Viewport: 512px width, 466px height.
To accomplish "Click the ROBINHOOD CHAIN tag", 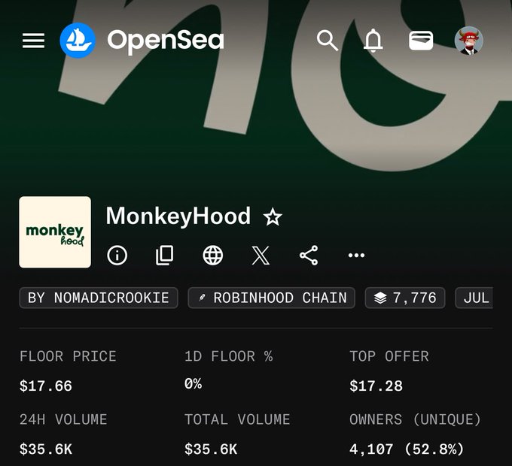I will [271, 298].
